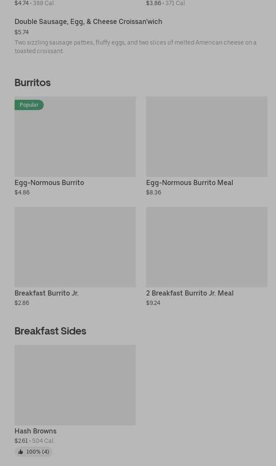Open the 2 Breakfast Burrito Jr. Meal title
The height and width of the screenshot is (466, 276).
[189, 293]
